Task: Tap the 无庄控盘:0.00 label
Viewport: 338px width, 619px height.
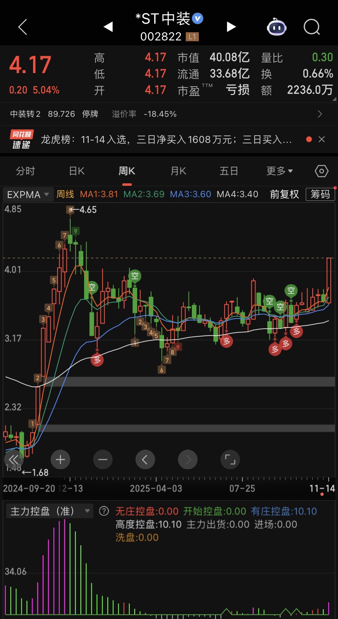Action: (147, 511)
